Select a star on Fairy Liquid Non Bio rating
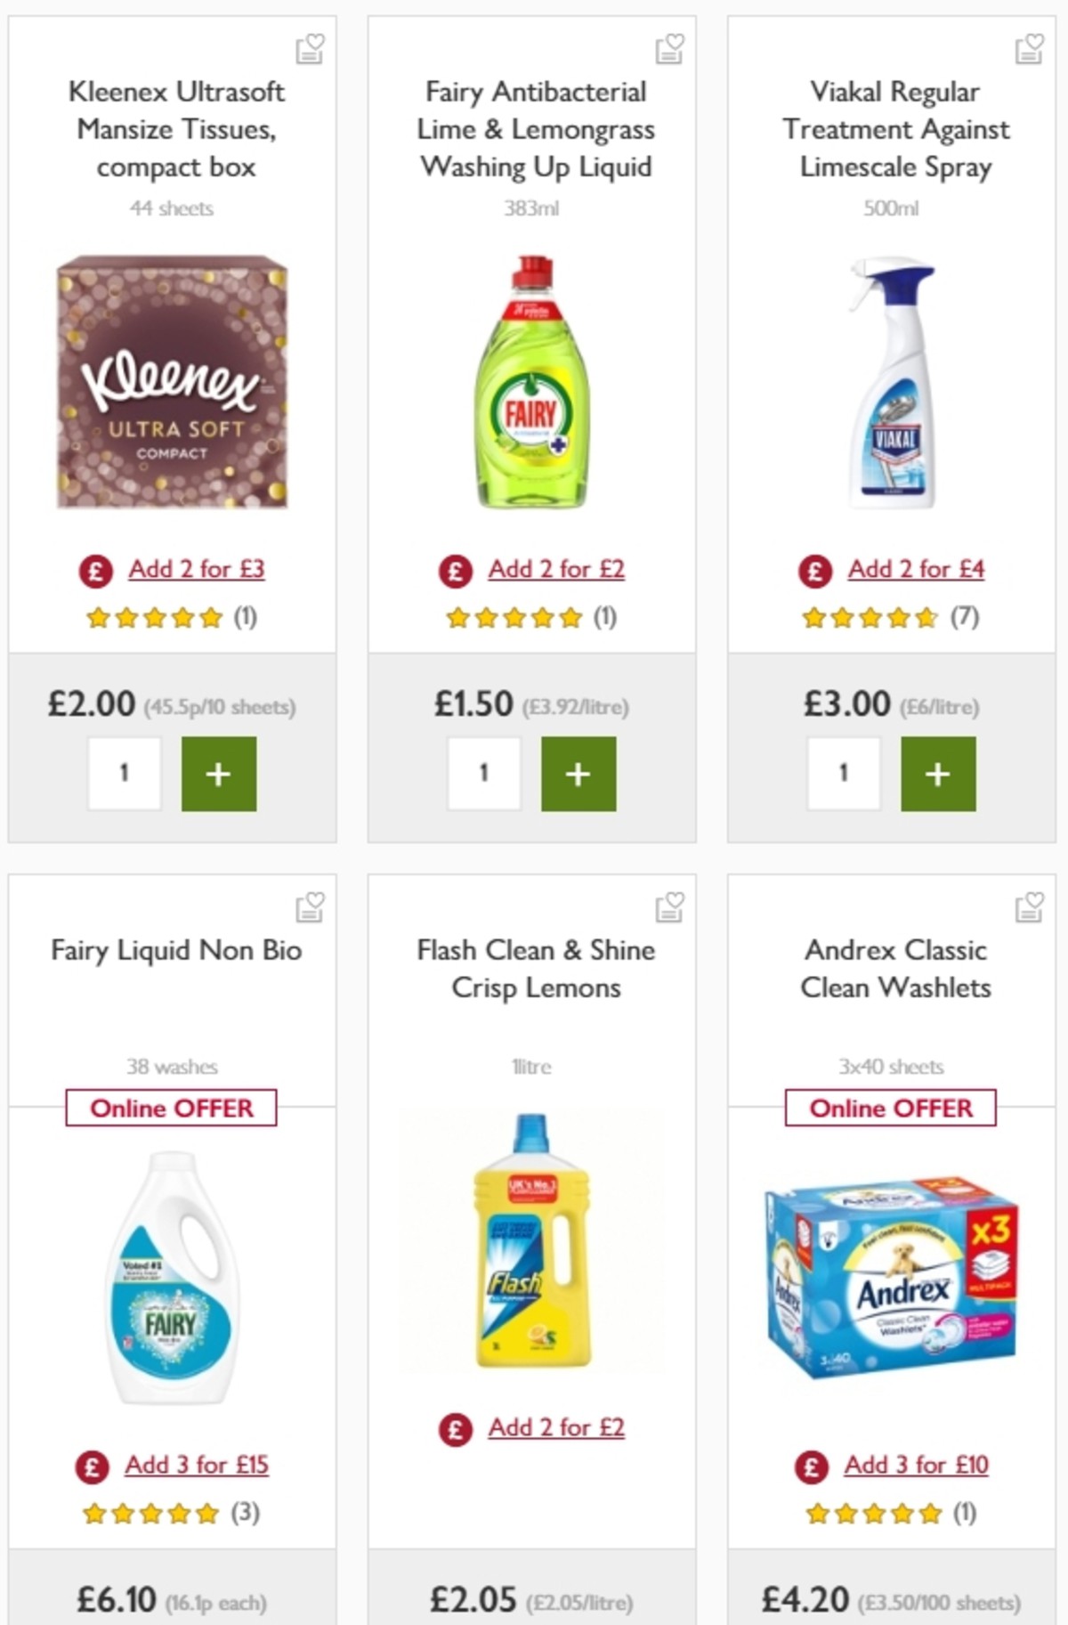This screenshot has height=1625, width=1068. (x=151, y=1512)
